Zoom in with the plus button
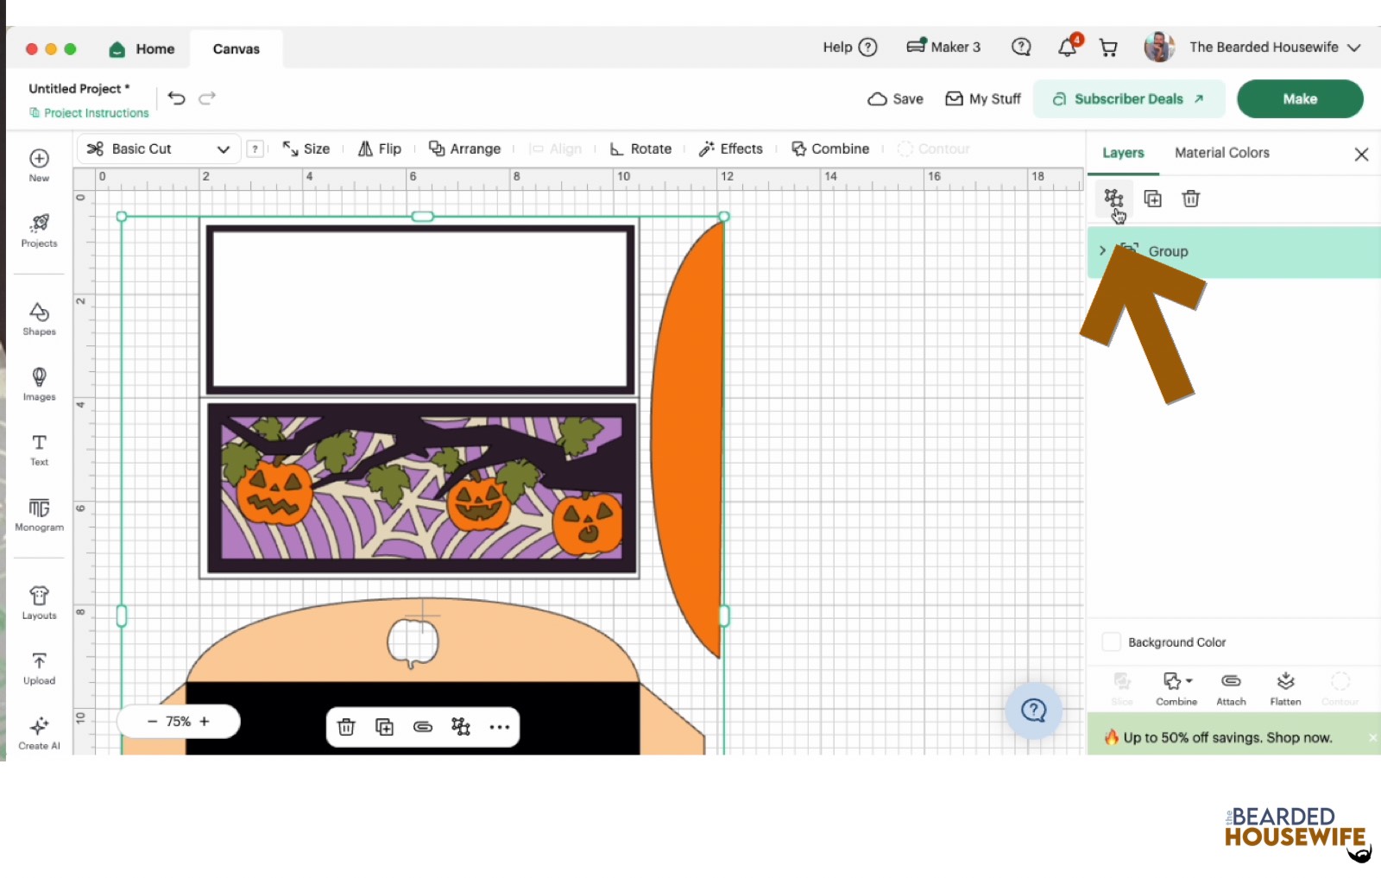 click(205, 722)
